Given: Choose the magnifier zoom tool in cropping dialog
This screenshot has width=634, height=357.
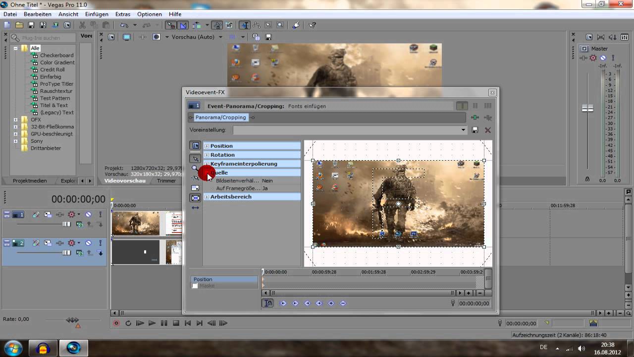Looking at the screenshot, I should click(195, 169).
